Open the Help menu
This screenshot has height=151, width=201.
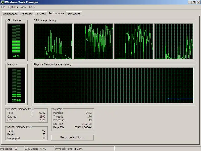pos(32,7)
